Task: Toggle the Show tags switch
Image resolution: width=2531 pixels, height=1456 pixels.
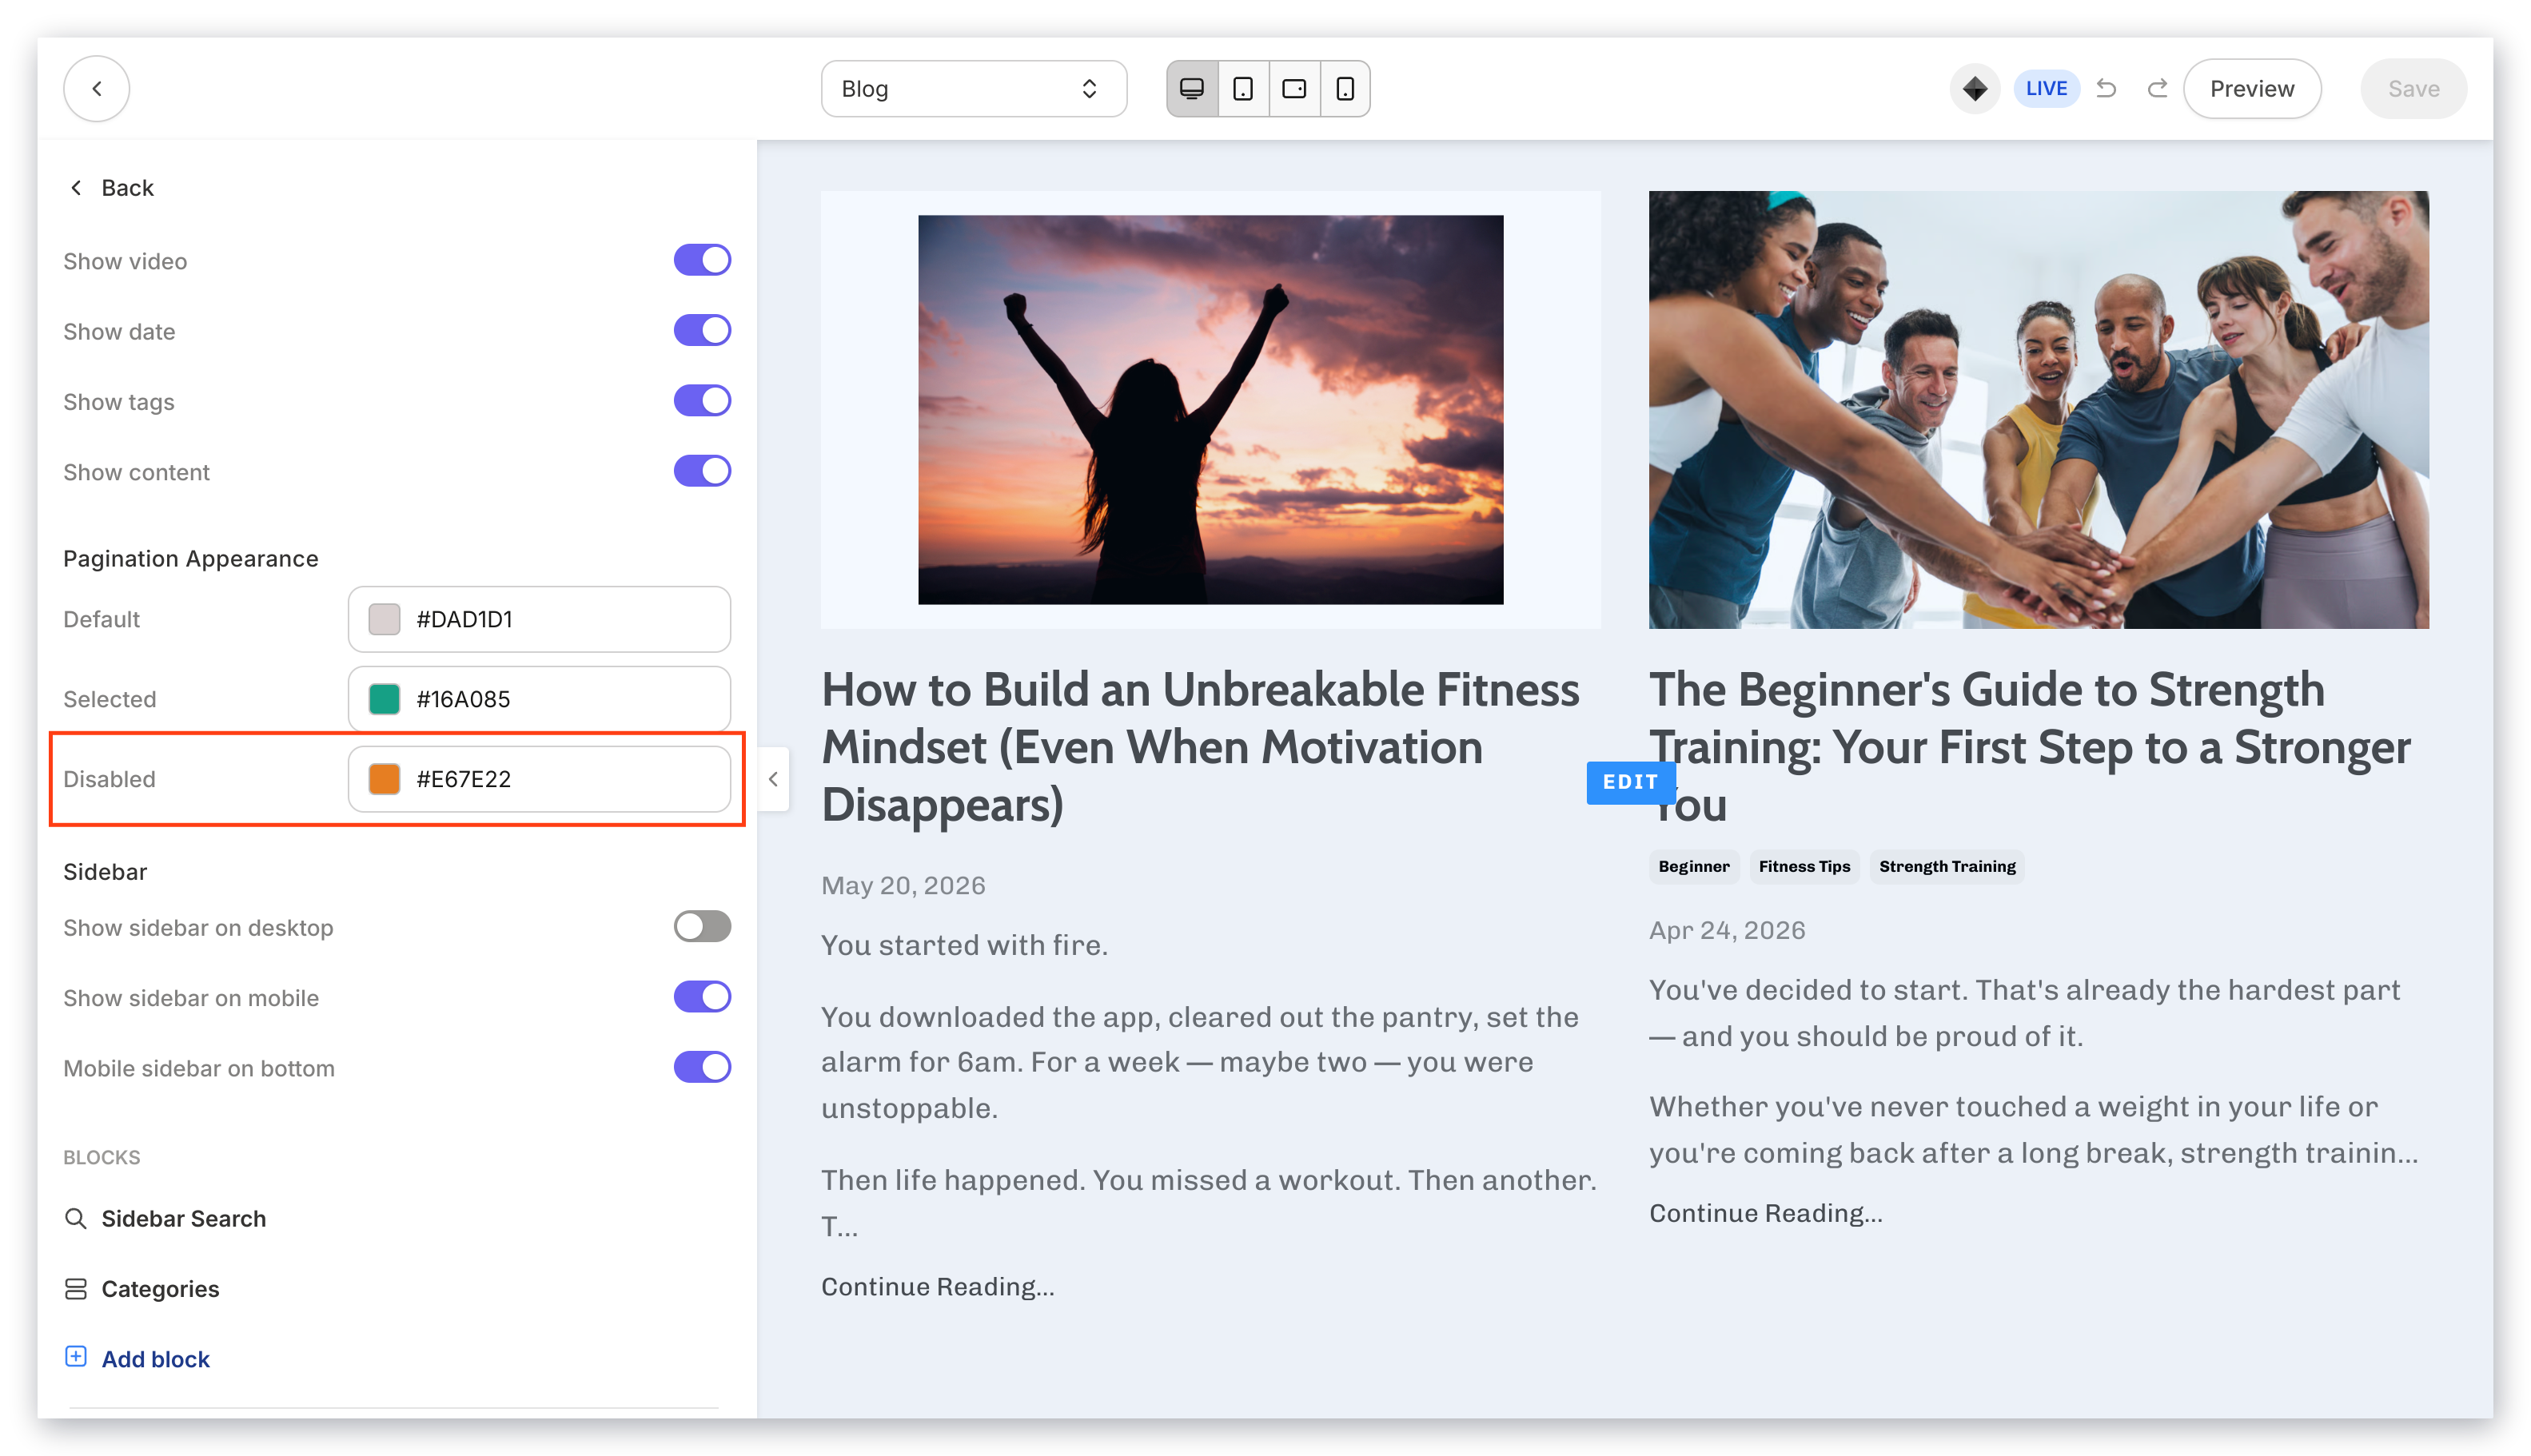Action: pos(702,401)
